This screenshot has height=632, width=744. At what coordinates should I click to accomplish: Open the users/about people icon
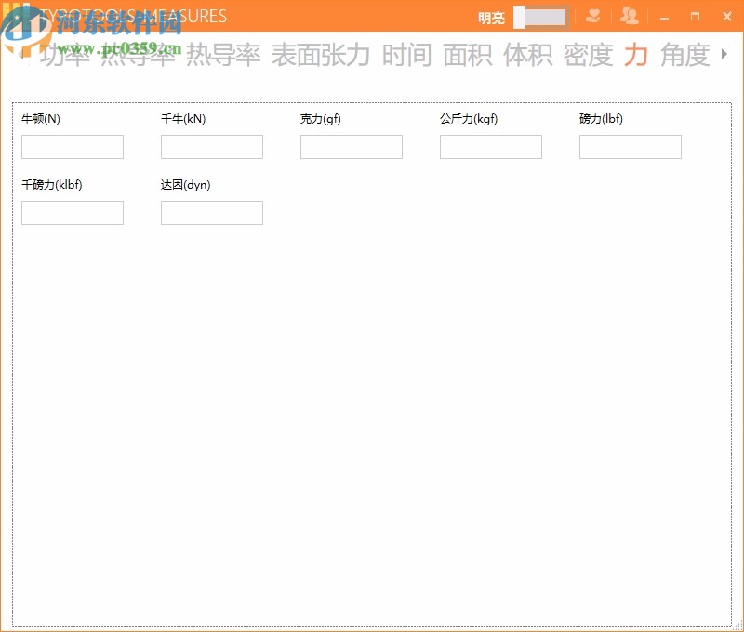coord(630,16)
